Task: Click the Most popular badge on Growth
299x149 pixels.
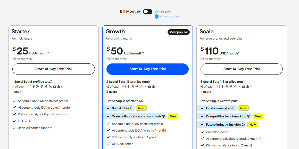Action: [179, 32]
